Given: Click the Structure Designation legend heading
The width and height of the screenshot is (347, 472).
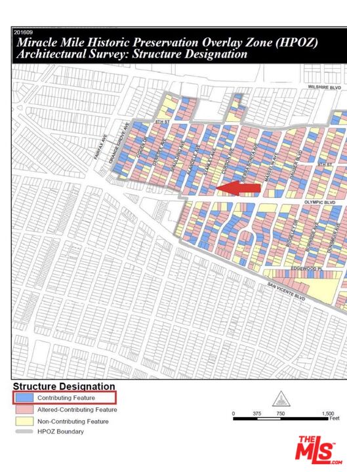Looking at the screenshot, I should click(64, 387).
